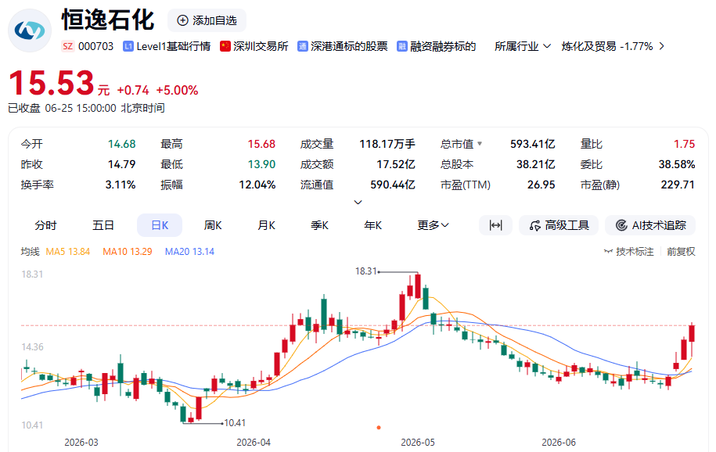This screenshot has height=452, width=716.
Task: Click the 2026-04 date axis label
Action: click(x=254, y=443)
